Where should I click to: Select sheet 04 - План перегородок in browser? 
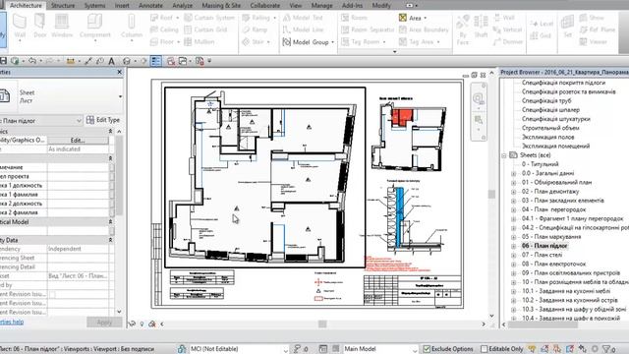click(x=553, y=209)
